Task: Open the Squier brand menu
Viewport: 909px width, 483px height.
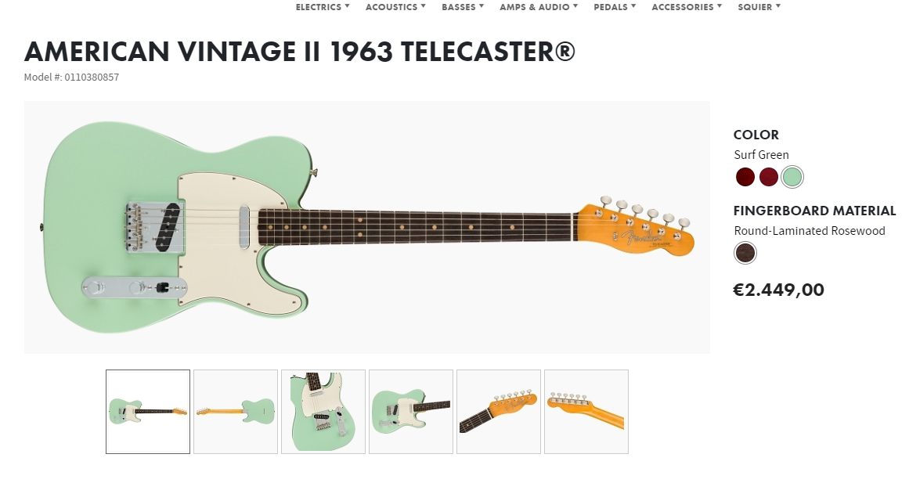Action: pyautogui.click(x=759, y=7)
